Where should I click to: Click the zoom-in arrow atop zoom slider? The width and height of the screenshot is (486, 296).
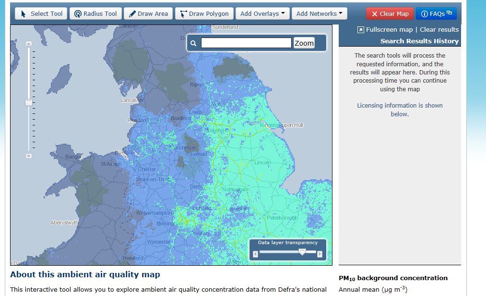pos(28,44)
